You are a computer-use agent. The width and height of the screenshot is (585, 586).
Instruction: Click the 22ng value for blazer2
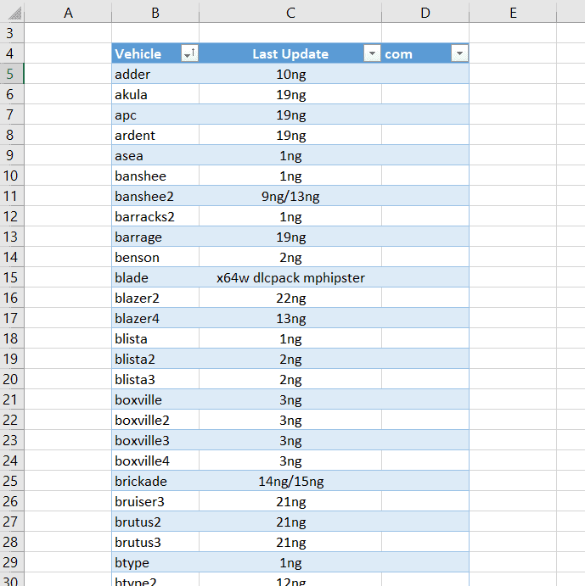click(290, 298)
